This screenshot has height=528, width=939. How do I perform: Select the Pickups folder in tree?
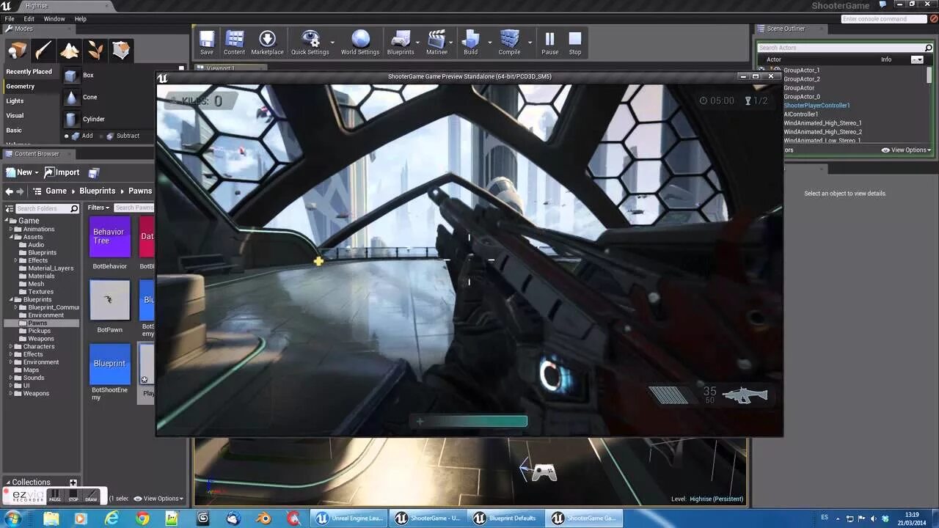pos(39,331)
